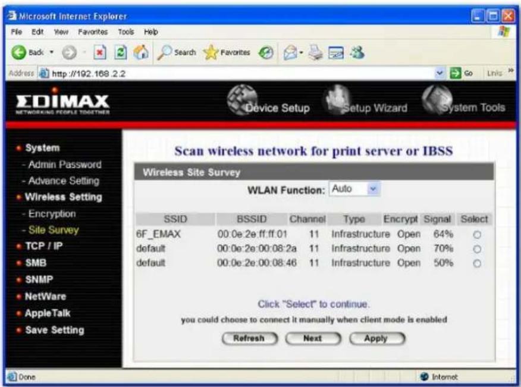521x387 pixels.
Task: Open the Site Survey sidebar link
Action: (54, 230)
